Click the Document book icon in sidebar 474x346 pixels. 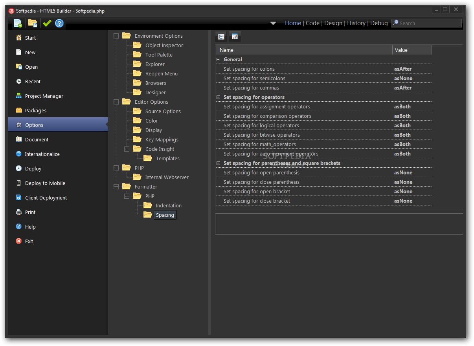click(x=19, y=139)
